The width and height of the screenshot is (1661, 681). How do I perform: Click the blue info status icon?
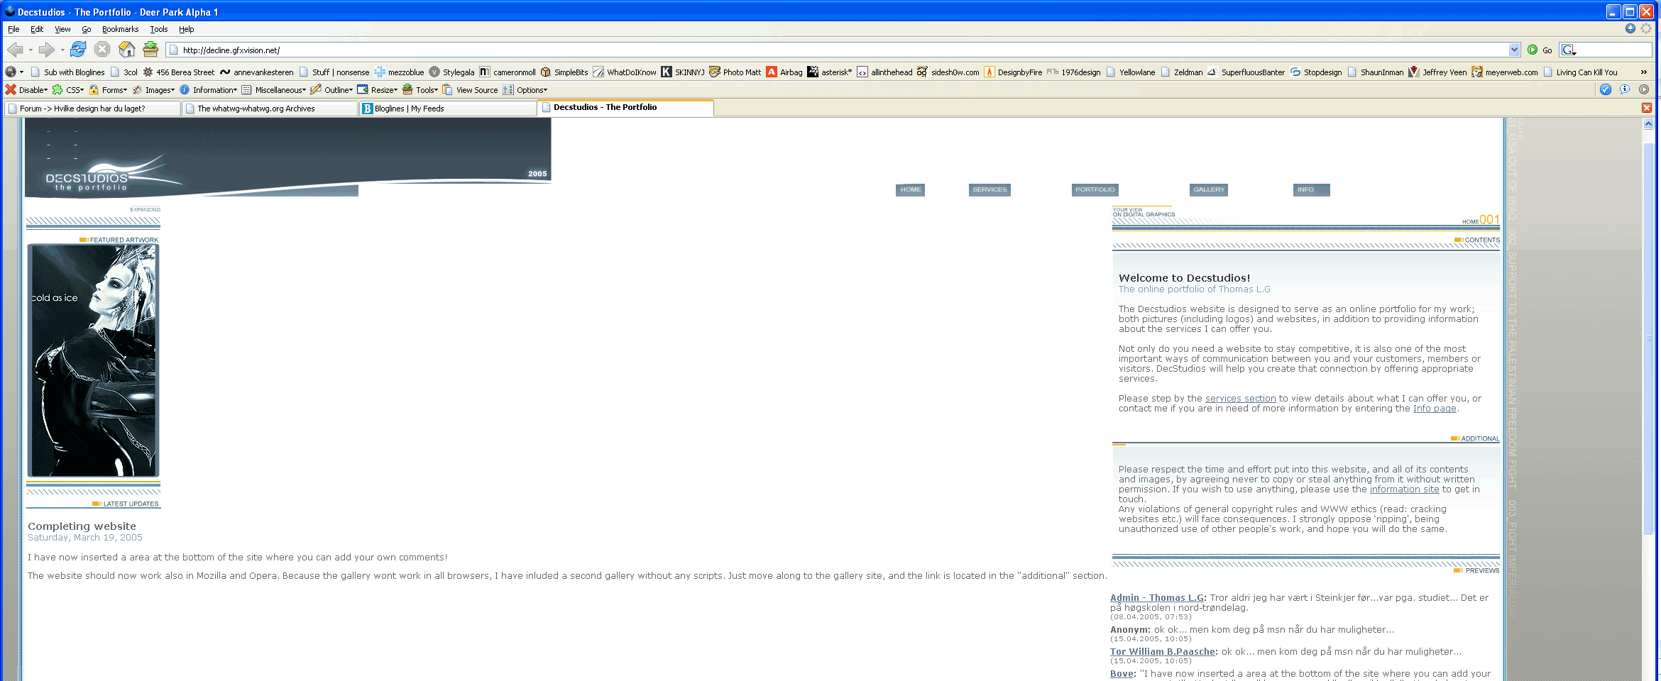coord(1625,89)
